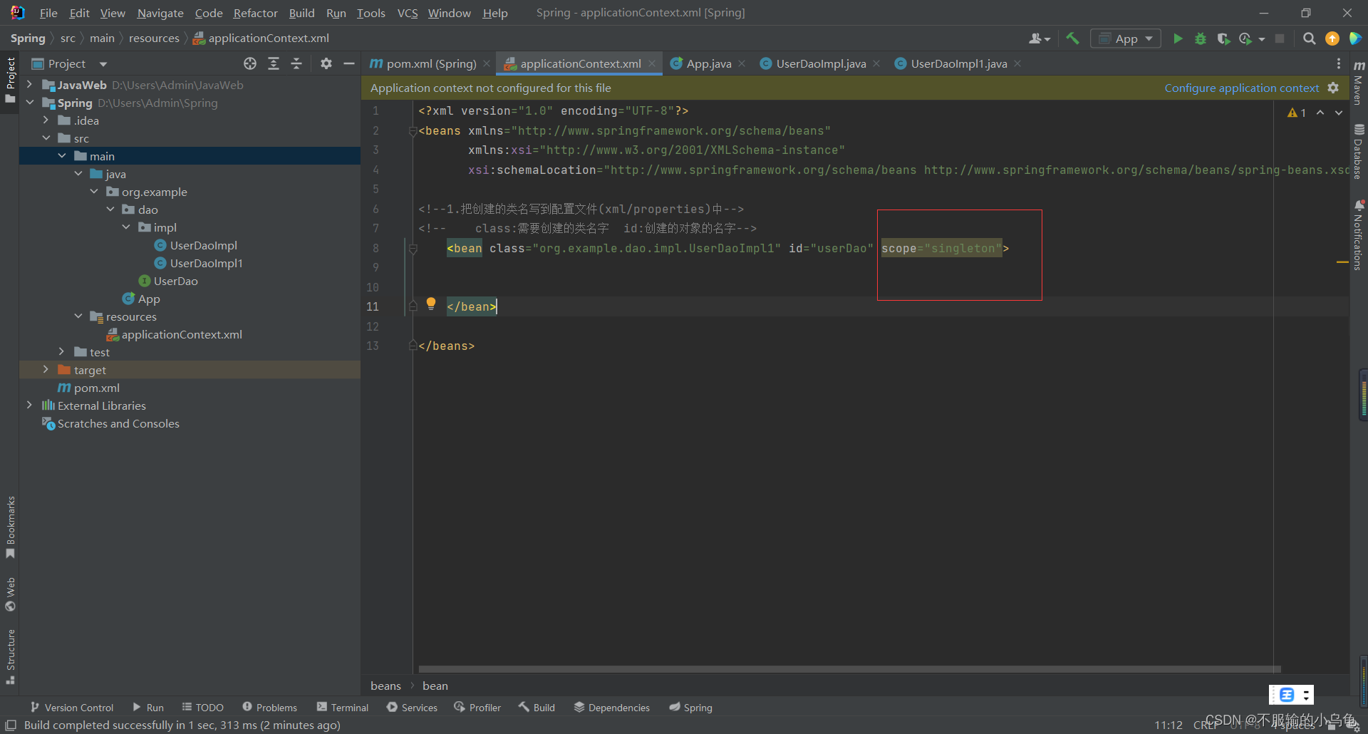Screen dimensions: 1368x734
Task: Open Database tool window
Action: [1359, 151]
